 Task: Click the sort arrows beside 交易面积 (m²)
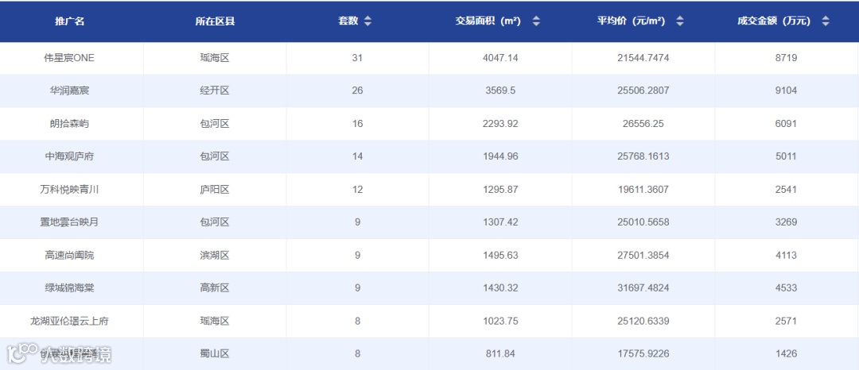(536, 21)
